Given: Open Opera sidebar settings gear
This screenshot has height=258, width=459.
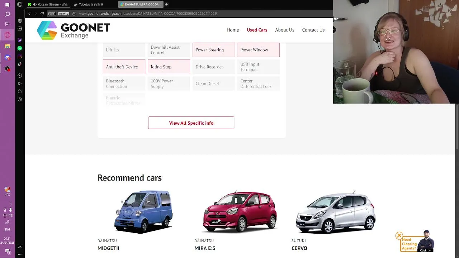Looking at the screenshot, I should [x=20, y=99].
